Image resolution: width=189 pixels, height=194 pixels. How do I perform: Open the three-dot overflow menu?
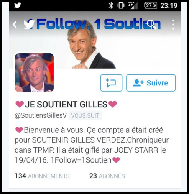(x=173, y=25)
